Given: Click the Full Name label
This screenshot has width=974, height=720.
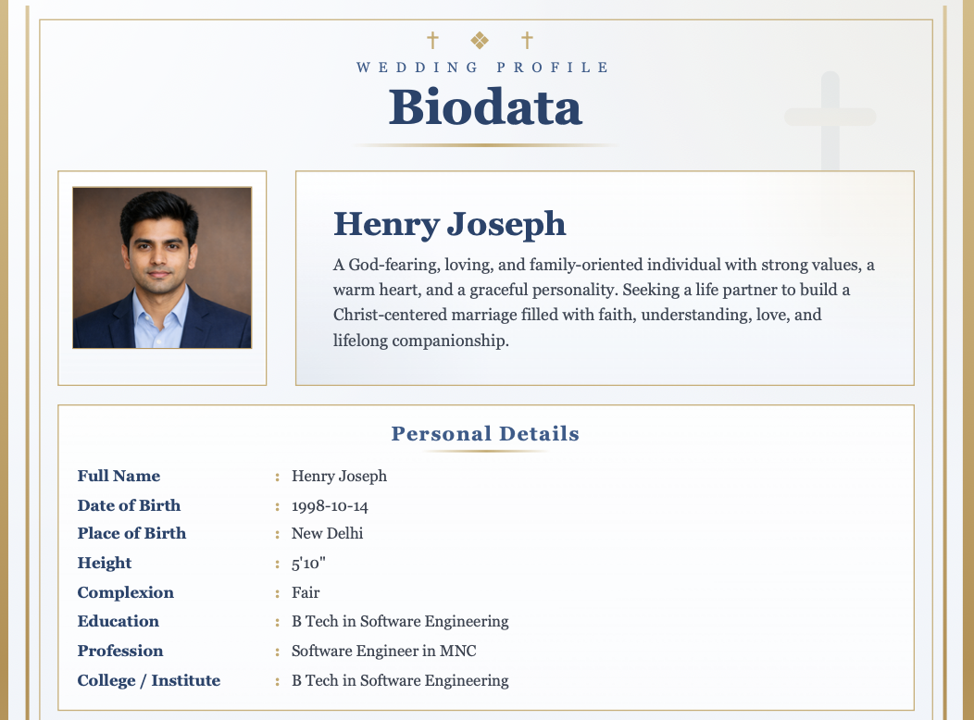Looking at the screenshot, I should 119,476.
